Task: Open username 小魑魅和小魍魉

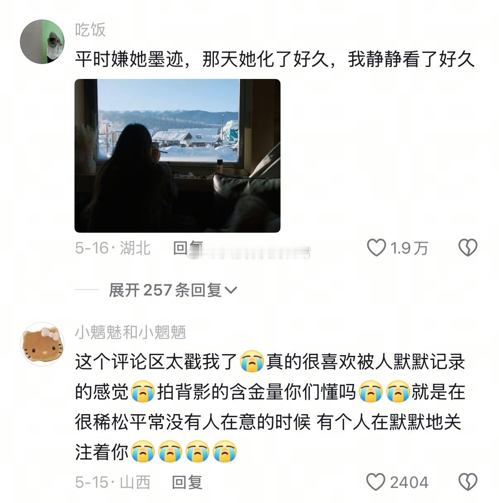Action: pos(130,332)
